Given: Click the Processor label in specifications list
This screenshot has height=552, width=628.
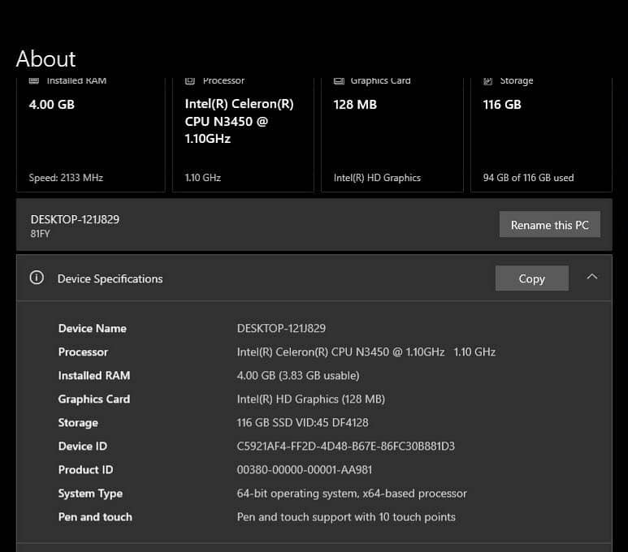Looking at the screenshot, I should (x=83, y=351).
